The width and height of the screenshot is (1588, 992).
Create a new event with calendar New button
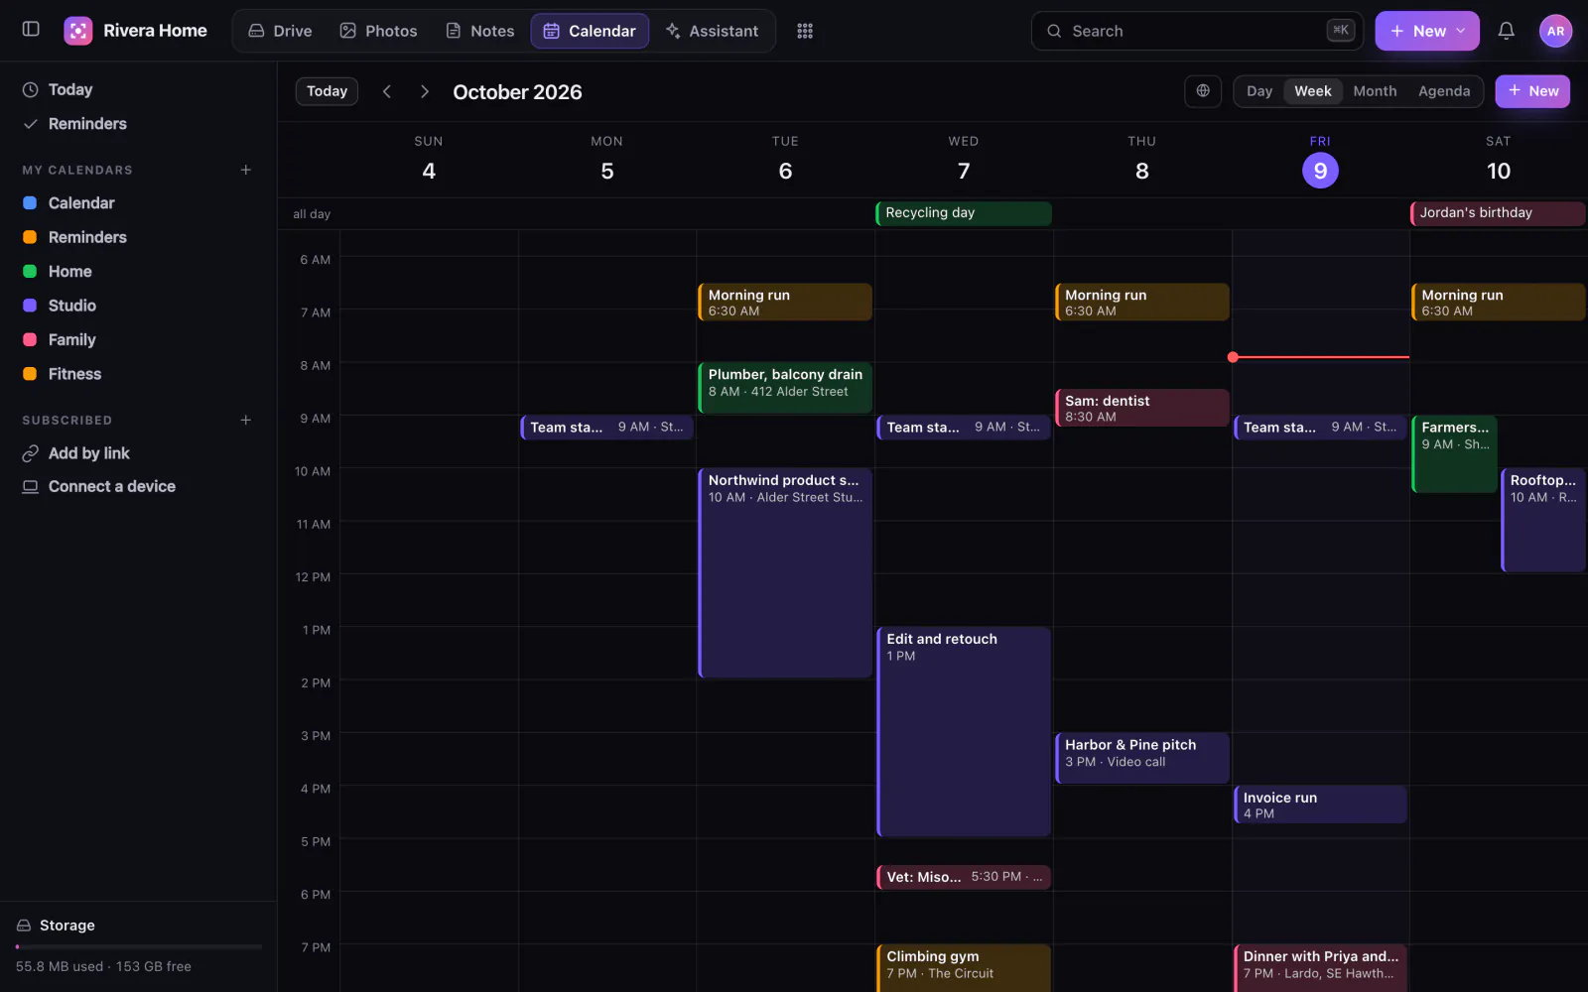tap(1532, 91)
